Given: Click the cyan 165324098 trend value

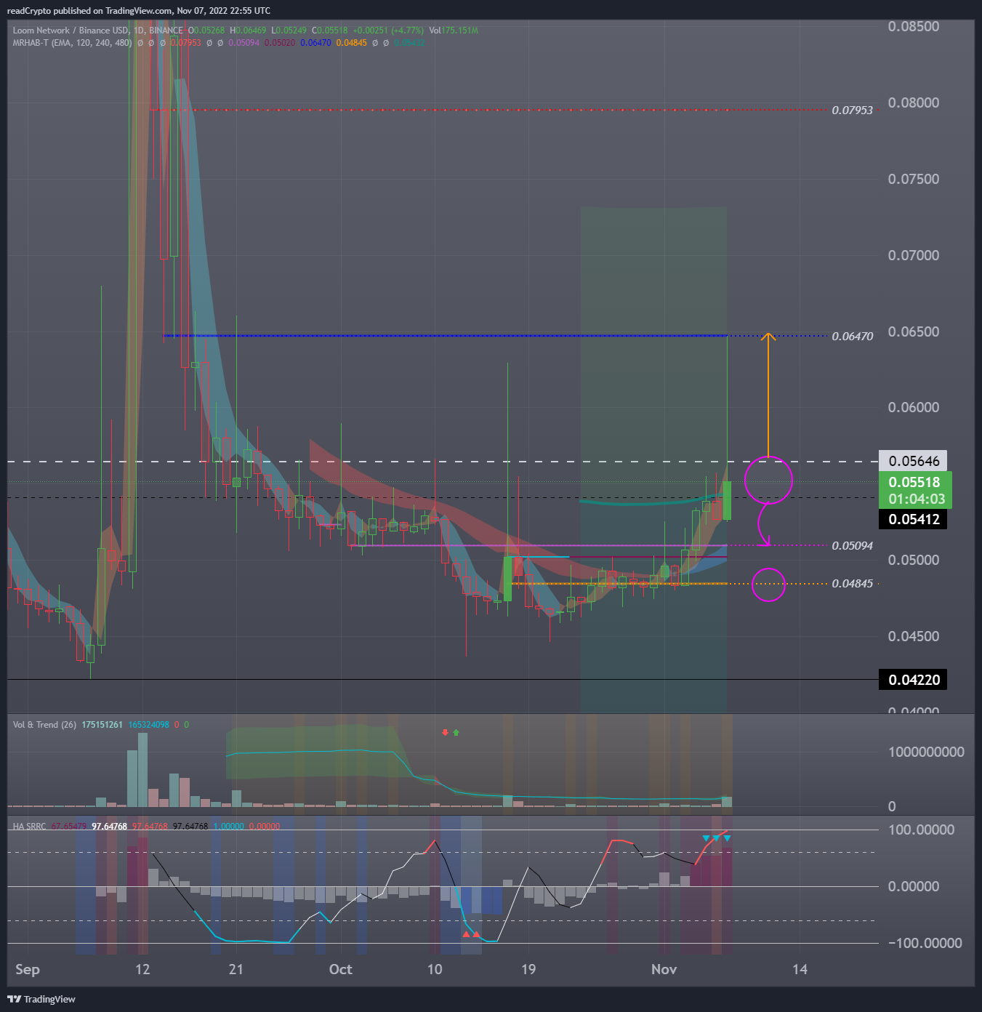Looking at the screenshot, I should point(148,725).
